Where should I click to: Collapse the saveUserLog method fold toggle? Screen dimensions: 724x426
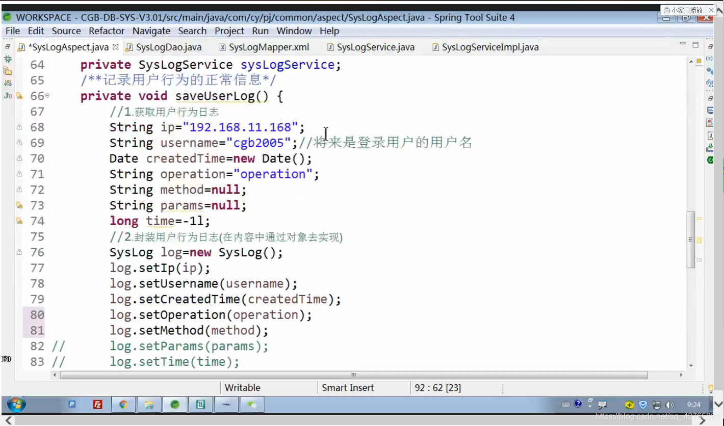pyautogui.click(x=47, y=95)
